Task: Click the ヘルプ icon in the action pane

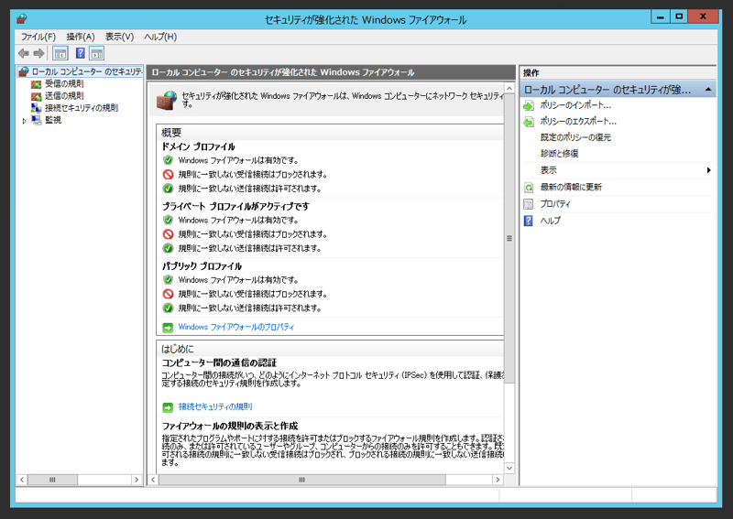Action: coord(529,221)
